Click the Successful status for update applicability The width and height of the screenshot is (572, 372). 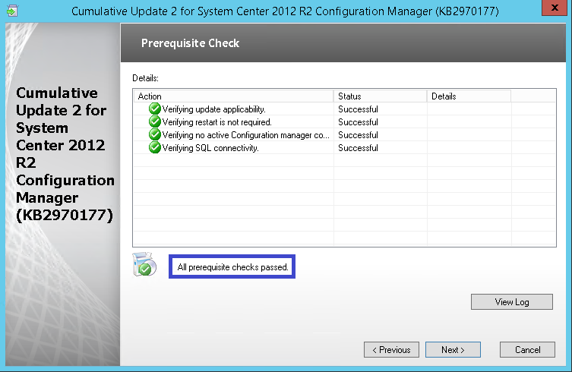[358, 109]
